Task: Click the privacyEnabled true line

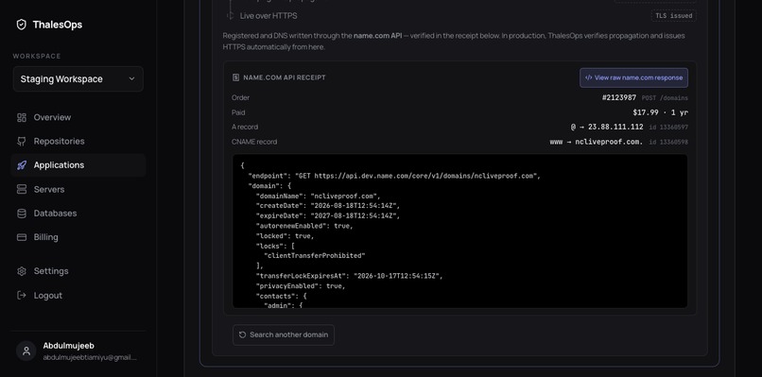Action: pos(301,286)
